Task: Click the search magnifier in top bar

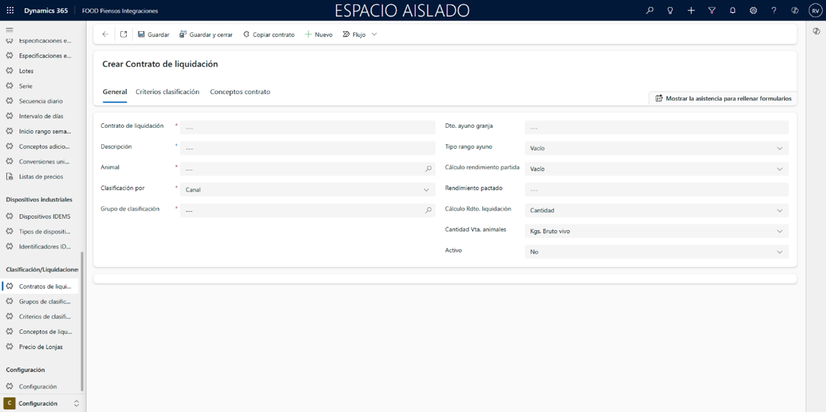Action: (x=649, y=11)
